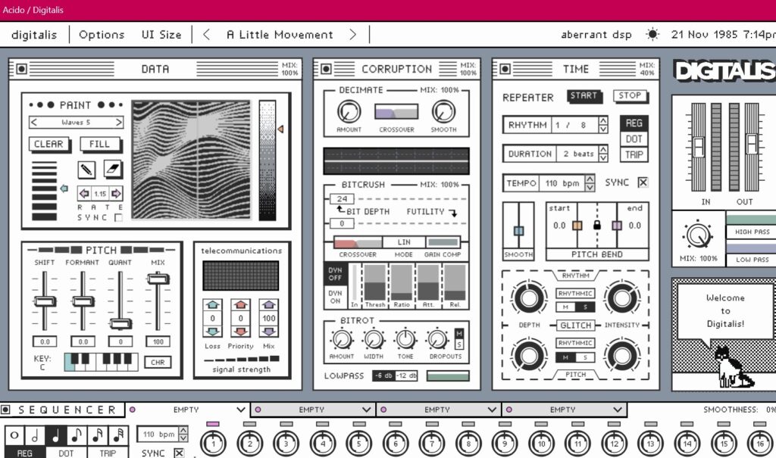Select the pencil draw tool in Paint
Image resolution: width=776 pixels, height=458 pixels.
tap(86, 170)
